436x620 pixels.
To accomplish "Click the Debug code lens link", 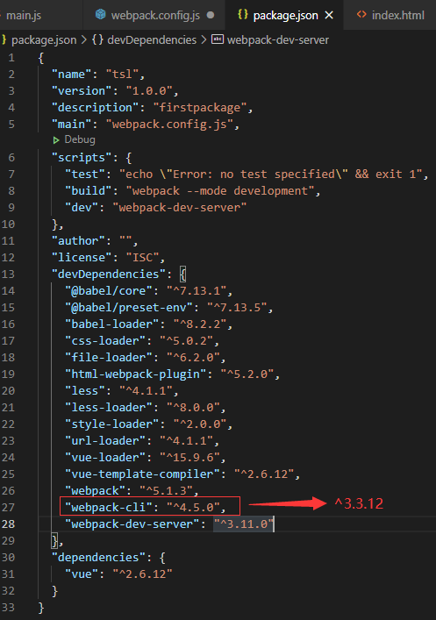I will coord(80,139).
